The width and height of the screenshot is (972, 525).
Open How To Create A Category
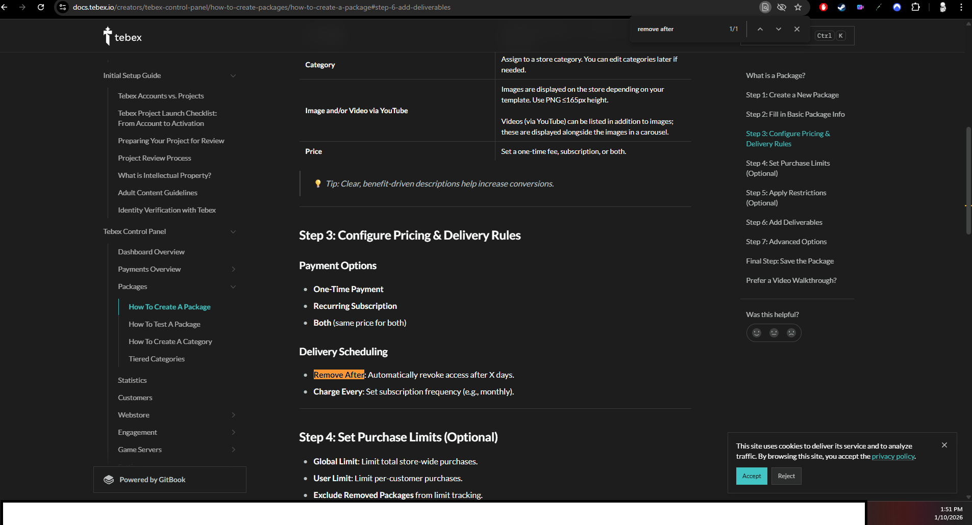170,342
